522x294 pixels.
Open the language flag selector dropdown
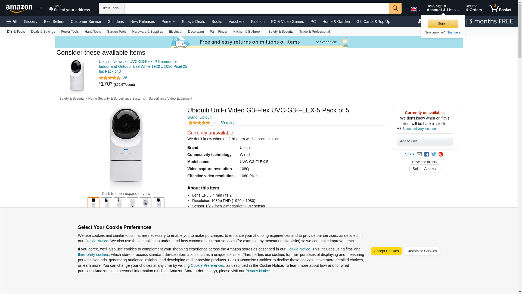coord(415,10)
